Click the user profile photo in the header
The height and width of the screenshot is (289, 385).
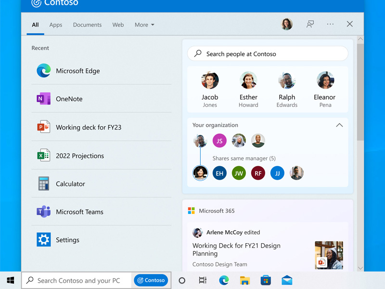(286, 24)
